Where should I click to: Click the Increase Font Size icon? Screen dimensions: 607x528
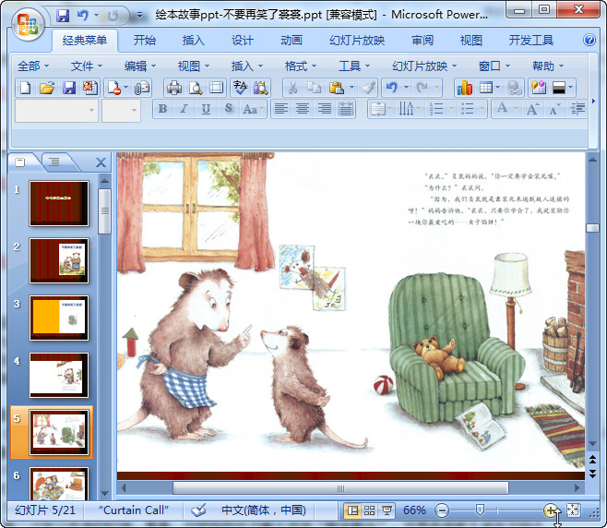point(532,109)
